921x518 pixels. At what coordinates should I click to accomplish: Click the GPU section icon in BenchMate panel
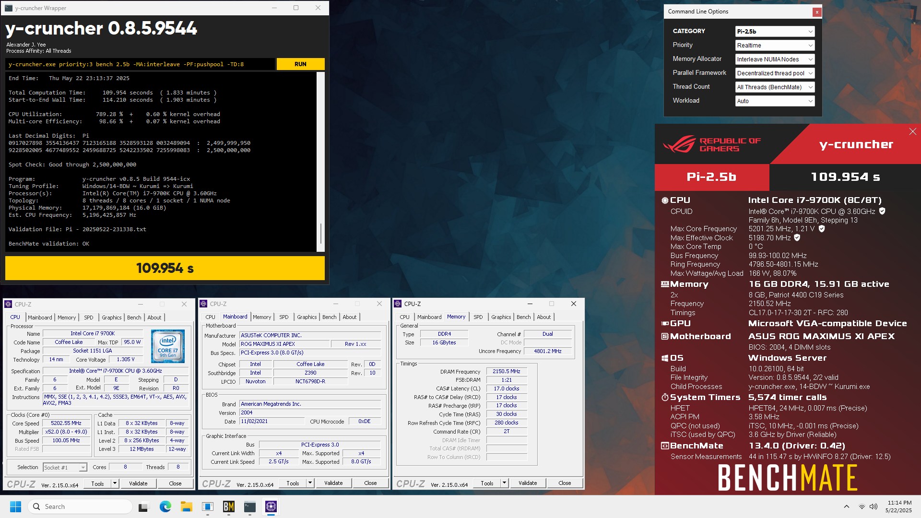[665, 324]
